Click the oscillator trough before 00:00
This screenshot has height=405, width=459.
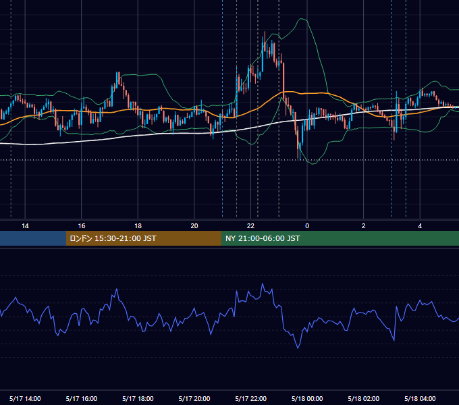(298, 348)
